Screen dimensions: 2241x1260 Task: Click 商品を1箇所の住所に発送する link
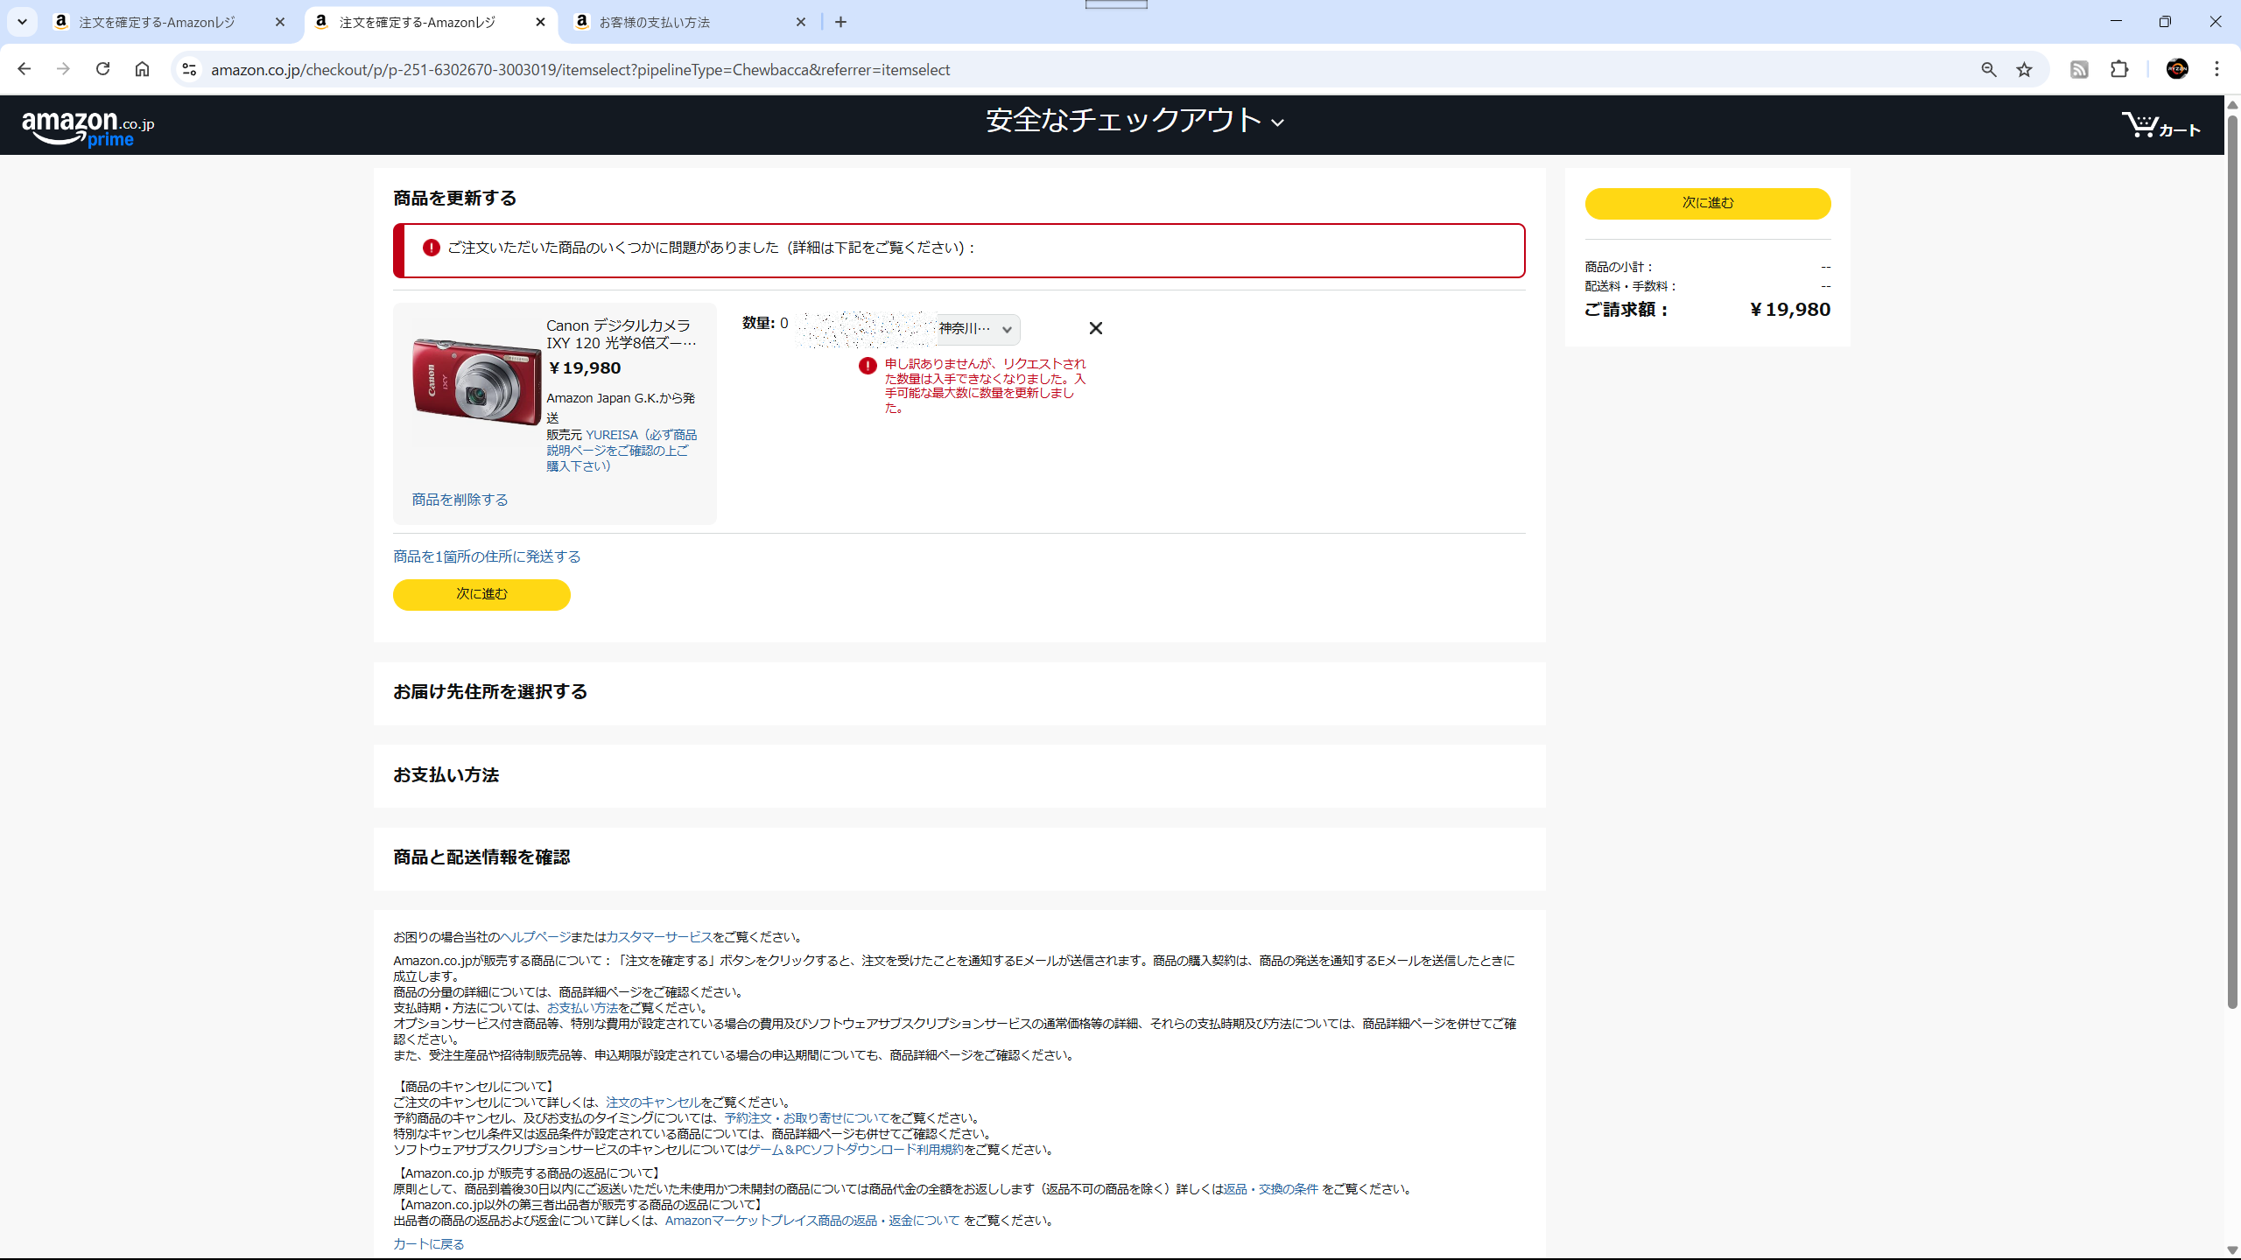486,556
